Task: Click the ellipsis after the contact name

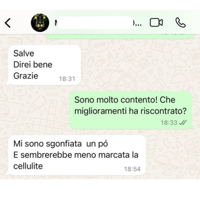Action: click(x=137, y=24)
